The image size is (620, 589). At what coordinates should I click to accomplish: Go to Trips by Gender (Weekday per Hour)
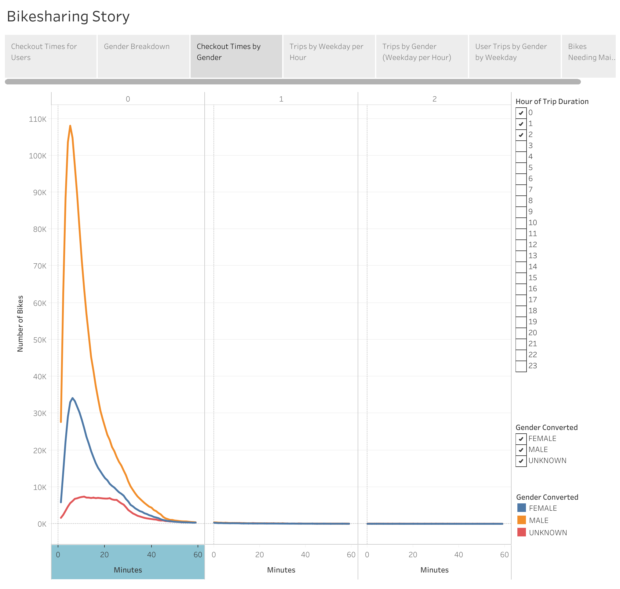click(422, 56)
